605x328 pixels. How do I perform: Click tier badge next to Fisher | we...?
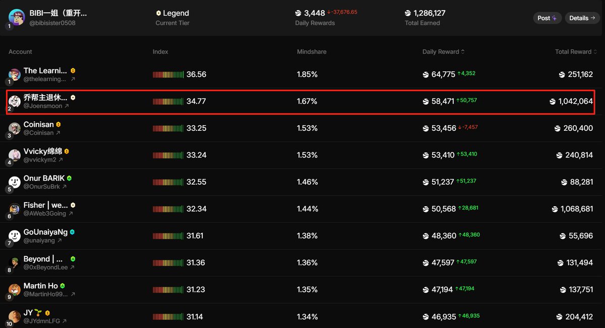pos(73,205)
